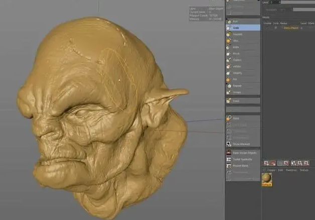Toggle the lock checkbox of the Base Object layer

click(276, 28)
